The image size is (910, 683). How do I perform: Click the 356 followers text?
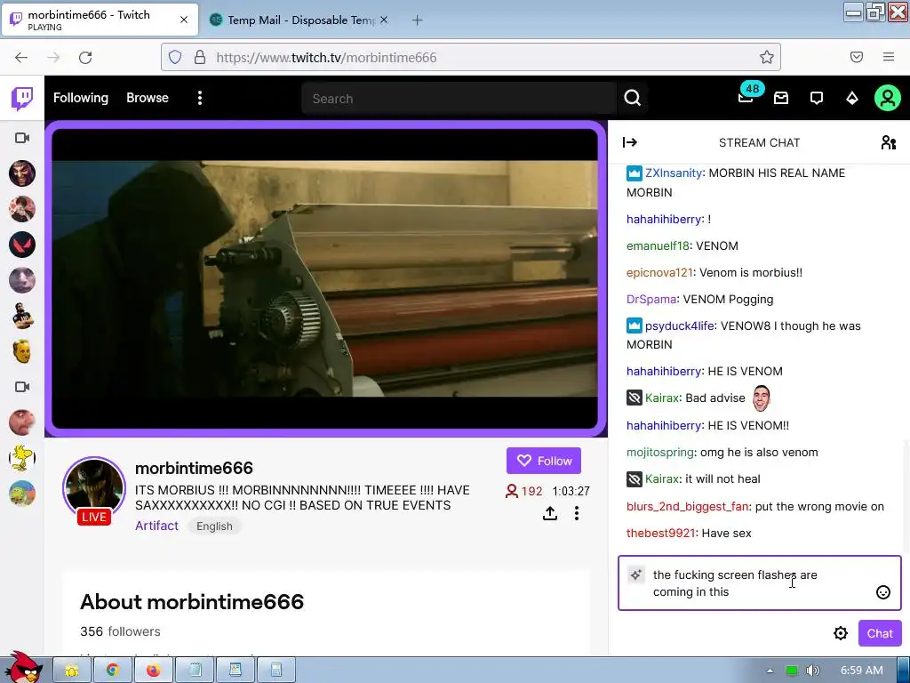point(120,631)
